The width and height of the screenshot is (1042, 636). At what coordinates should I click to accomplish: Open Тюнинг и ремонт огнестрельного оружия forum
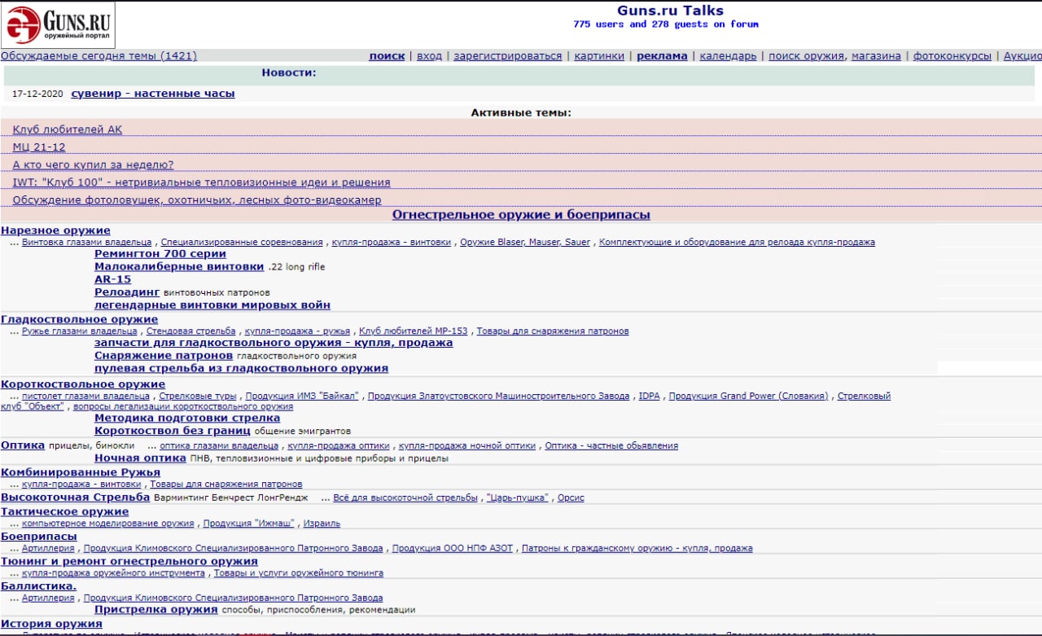(129, 562)
